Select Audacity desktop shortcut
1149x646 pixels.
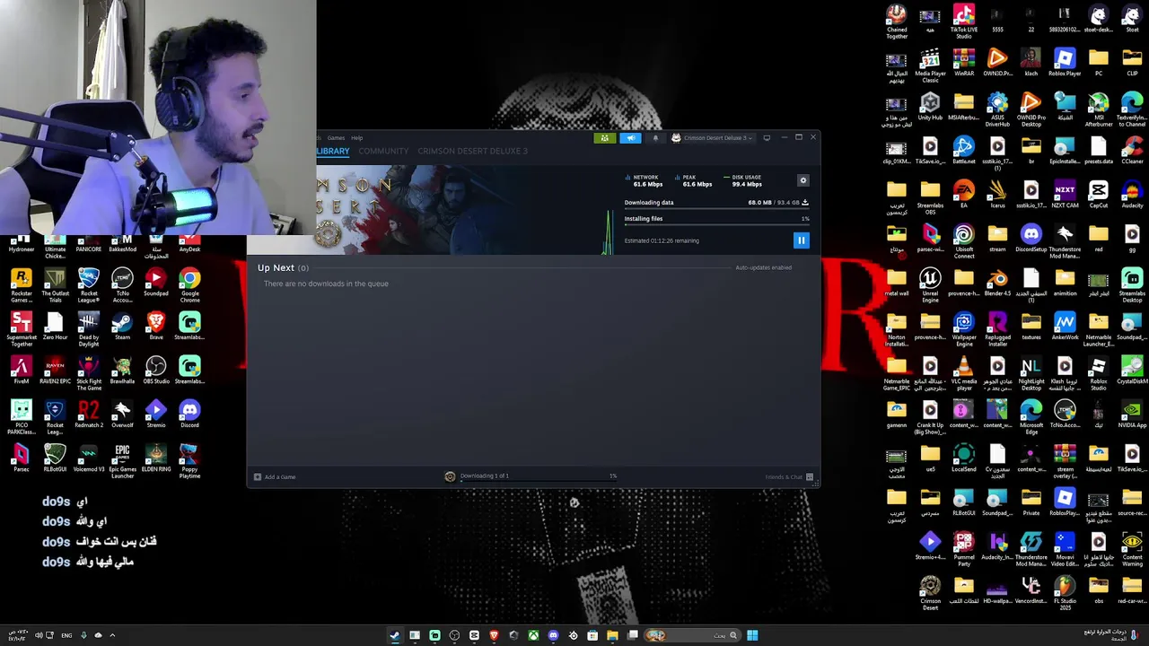1132,194
